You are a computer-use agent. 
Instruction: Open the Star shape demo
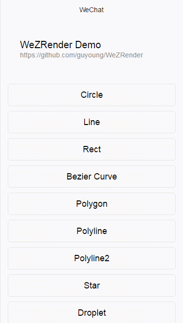point(91,286)
